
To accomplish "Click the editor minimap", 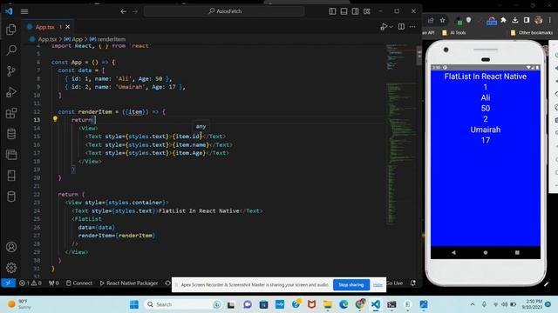I will pos(401,135).
